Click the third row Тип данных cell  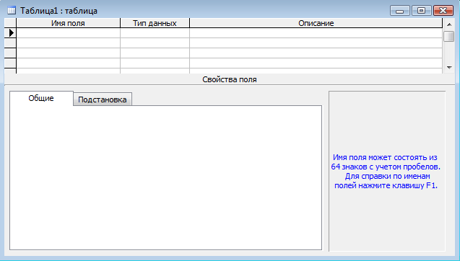point(155,53)
